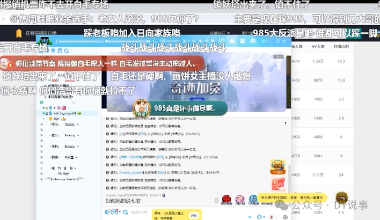The height and width of the screenshot is (220, 380).
Task: Open the game controller icon in input toolbar
Action: 114,212
